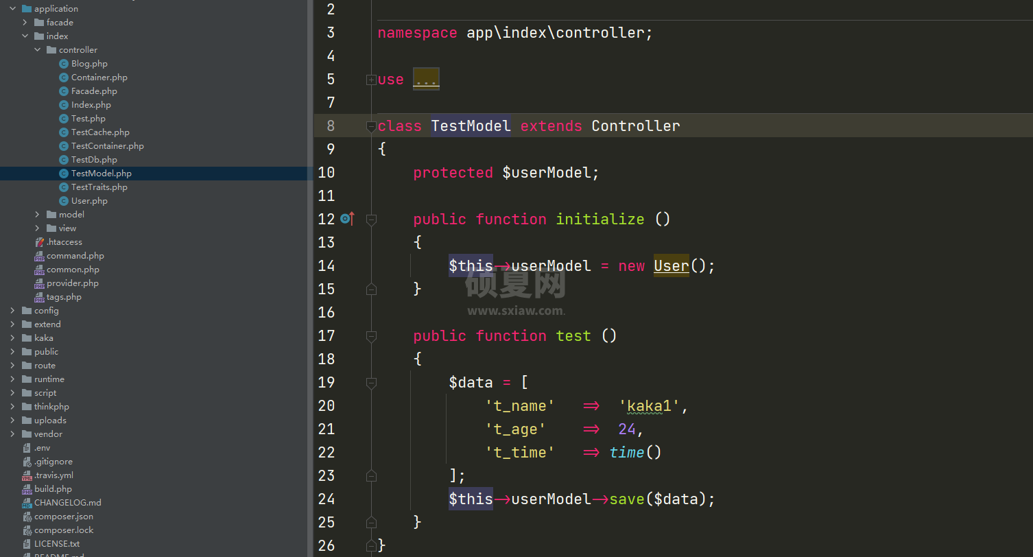Expand the runtime folder
This screenshot has width=1033, height=557.
(x=12, y=379)
